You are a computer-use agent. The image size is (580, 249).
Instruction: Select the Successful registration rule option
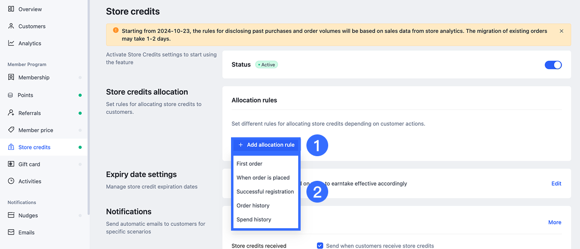[265, 191]
